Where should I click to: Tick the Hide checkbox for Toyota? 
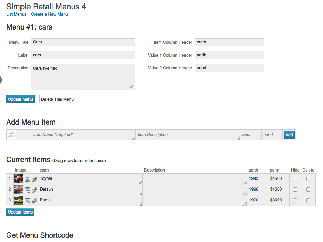295,179
